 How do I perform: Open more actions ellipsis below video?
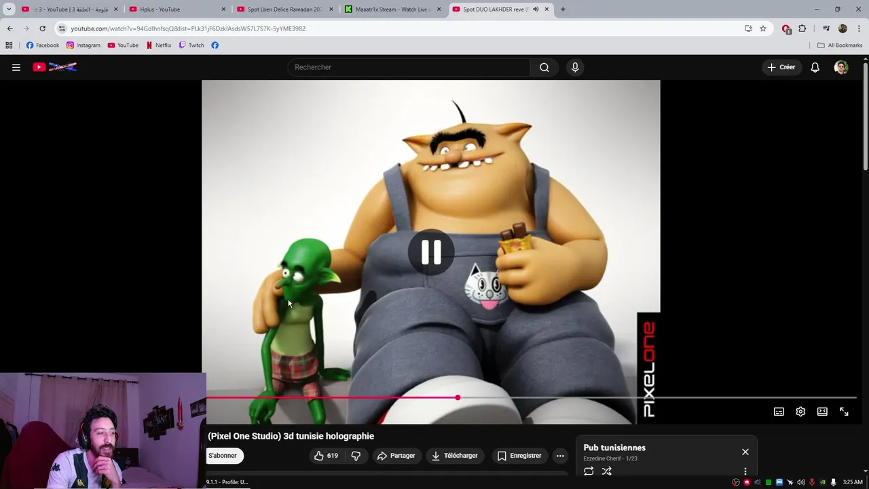560,456
